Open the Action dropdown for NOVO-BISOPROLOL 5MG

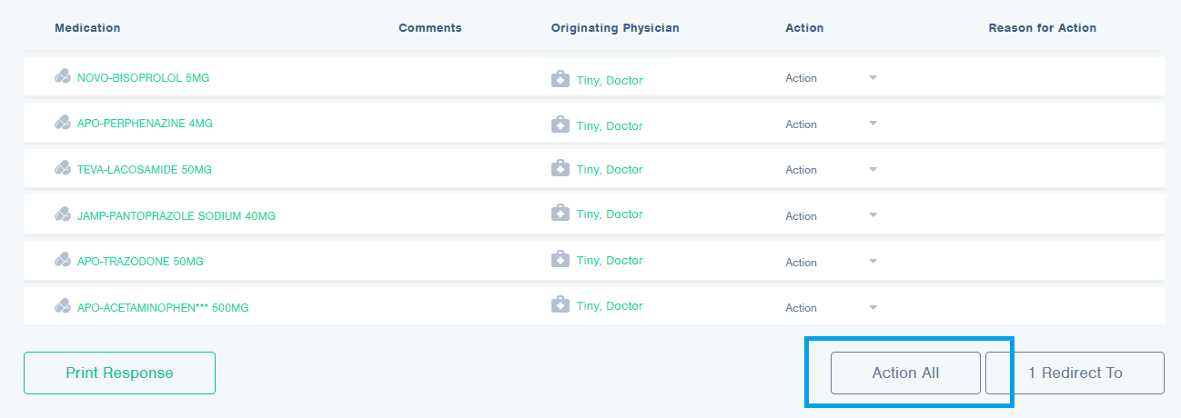831,78
